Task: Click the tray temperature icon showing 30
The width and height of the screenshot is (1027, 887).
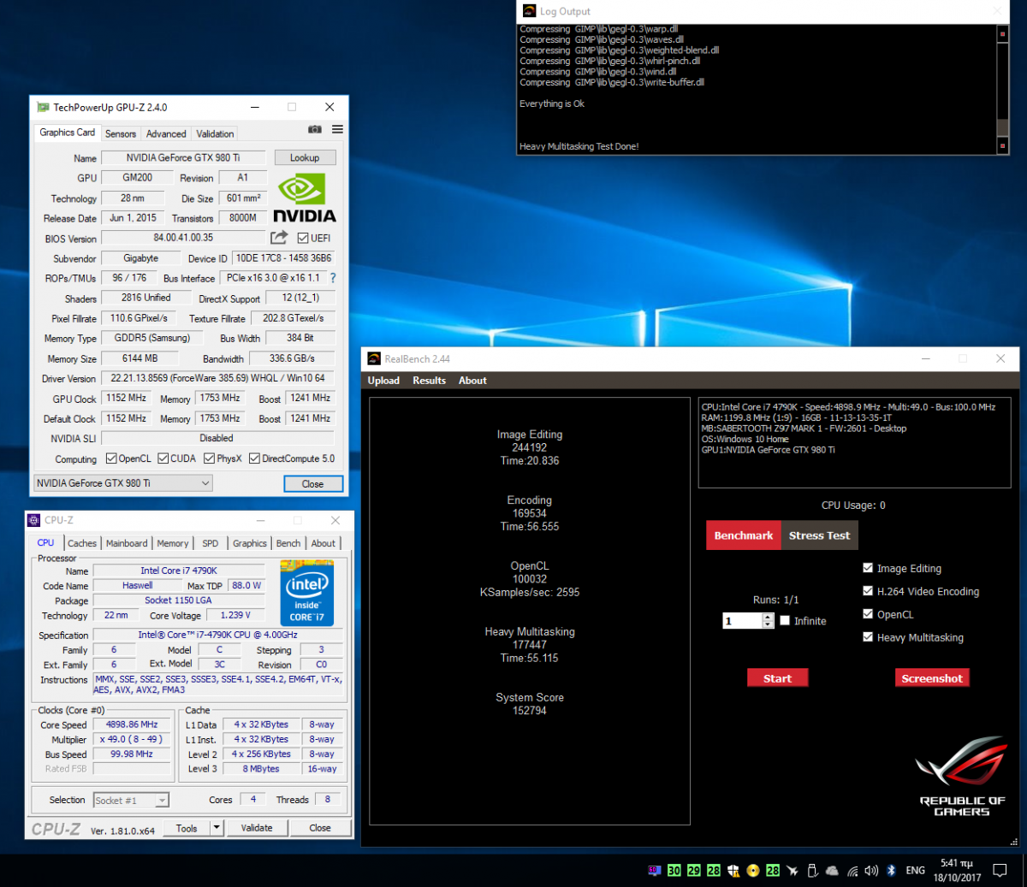Action: [674, 871]
